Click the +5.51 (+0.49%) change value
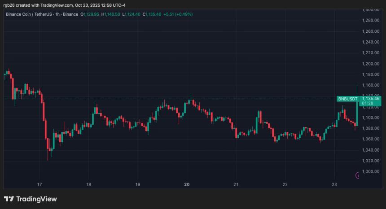 [178, 14]
